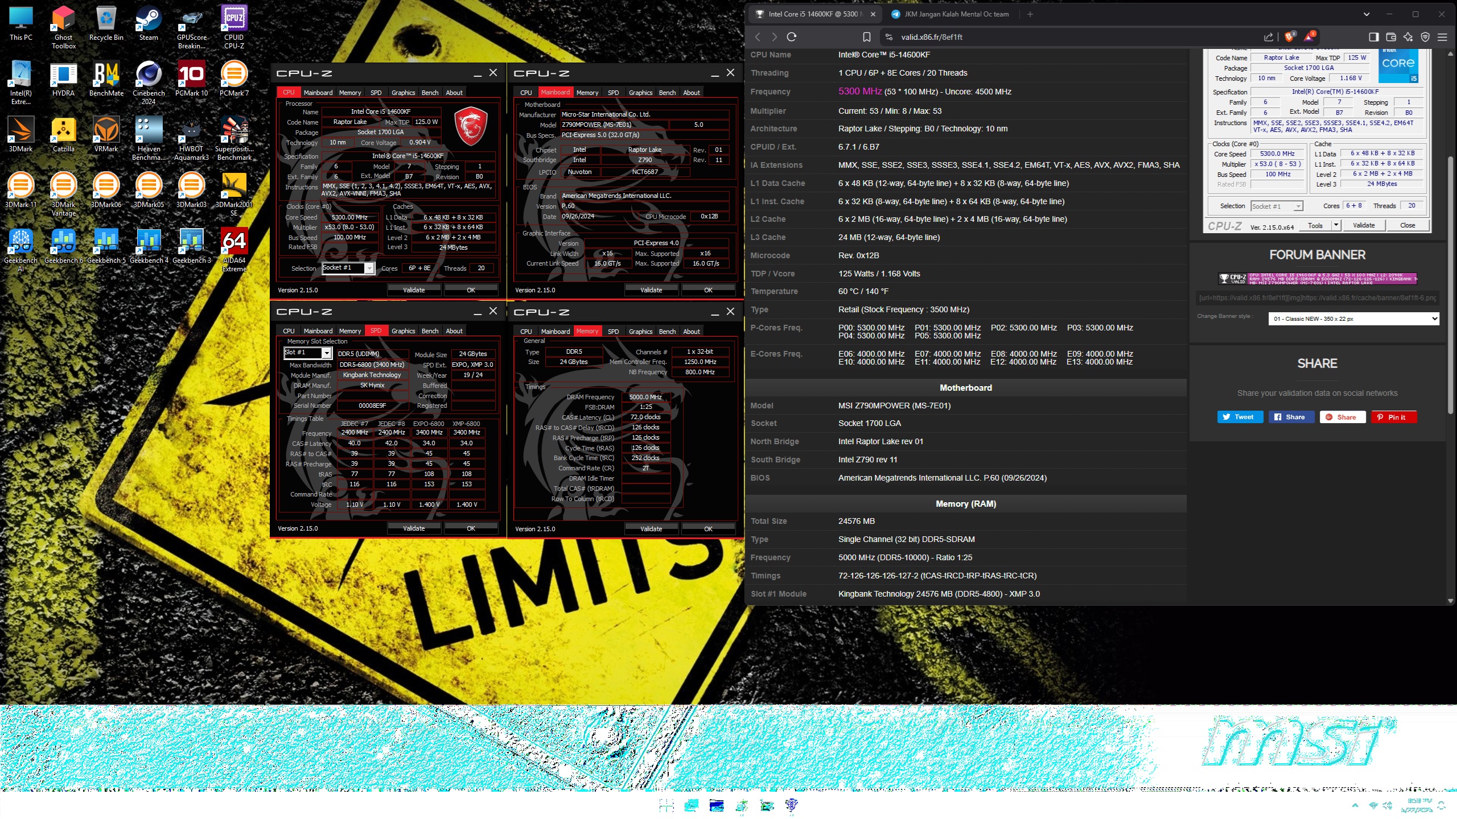Screen dimensions: 1457x819
Task: Click the Tweet share button
Action: pos(1240,417)
